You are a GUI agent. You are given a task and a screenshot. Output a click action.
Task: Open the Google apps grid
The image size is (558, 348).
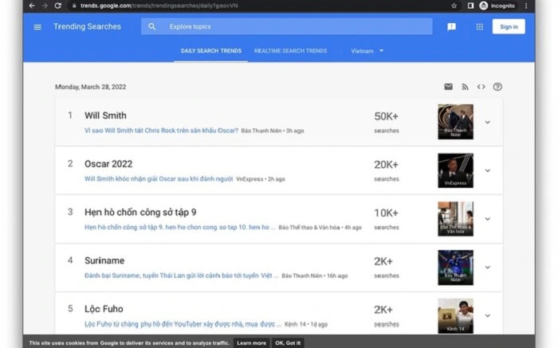[x=479, y=27]
